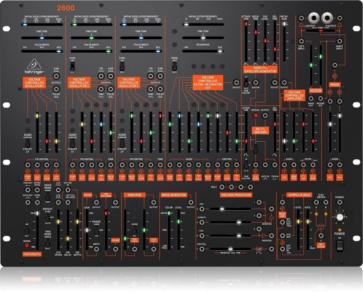Image resolution: width=363 pixels, height=292 pixels.
Task: Flip the ADSR TIME FACTOR switch
Action: coord(246,83)
